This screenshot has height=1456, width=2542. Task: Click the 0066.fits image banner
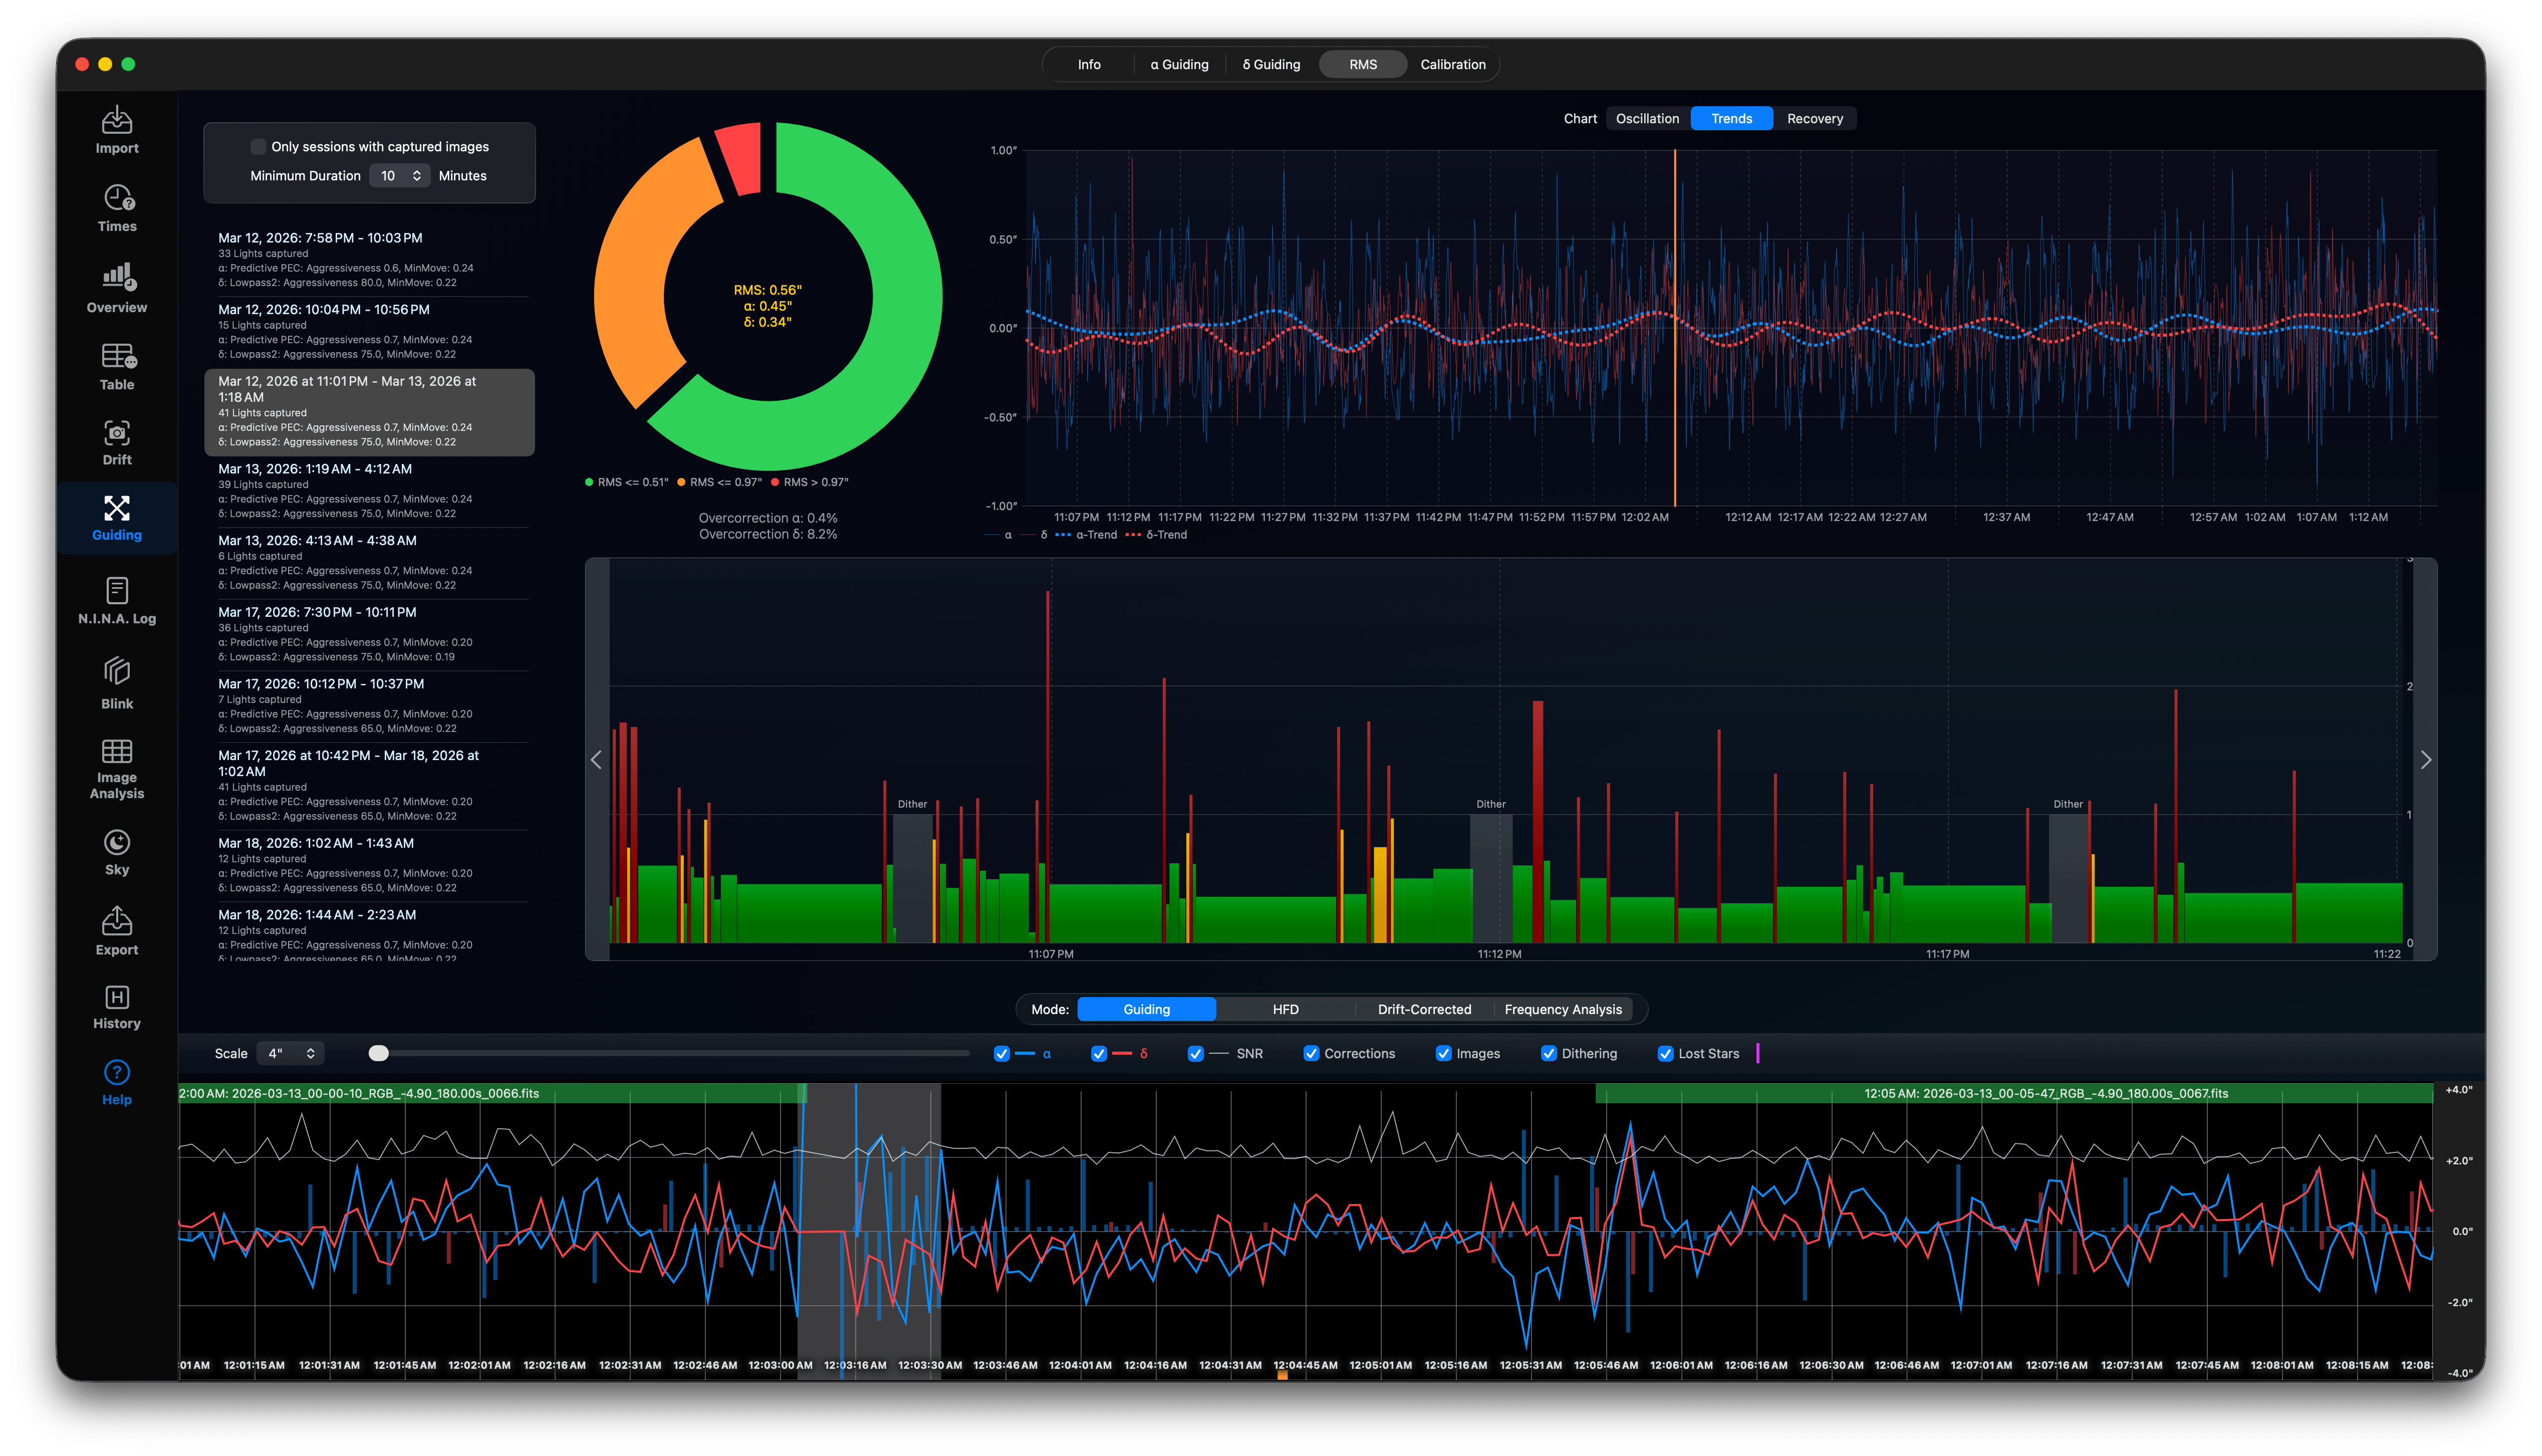[492, 1094]
